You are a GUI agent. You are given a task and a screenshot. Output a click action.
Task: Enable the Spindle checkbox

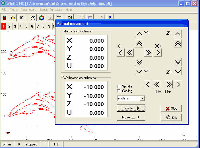click(x=119, y=86)
